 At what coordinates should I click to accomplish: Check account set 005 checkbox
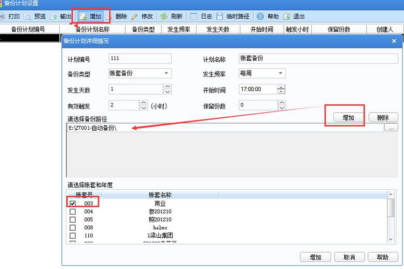click(x=73, y=220)
